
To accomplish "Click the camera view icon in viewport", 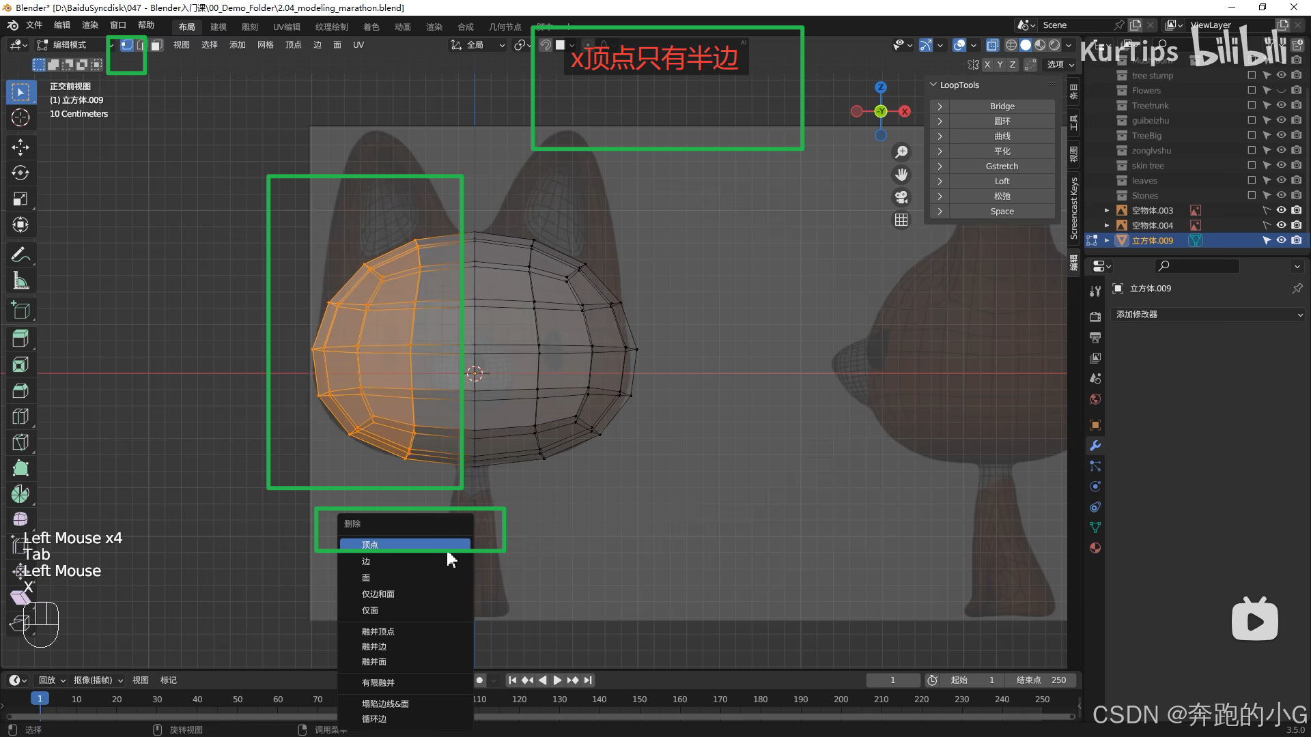I will (901, 197).
